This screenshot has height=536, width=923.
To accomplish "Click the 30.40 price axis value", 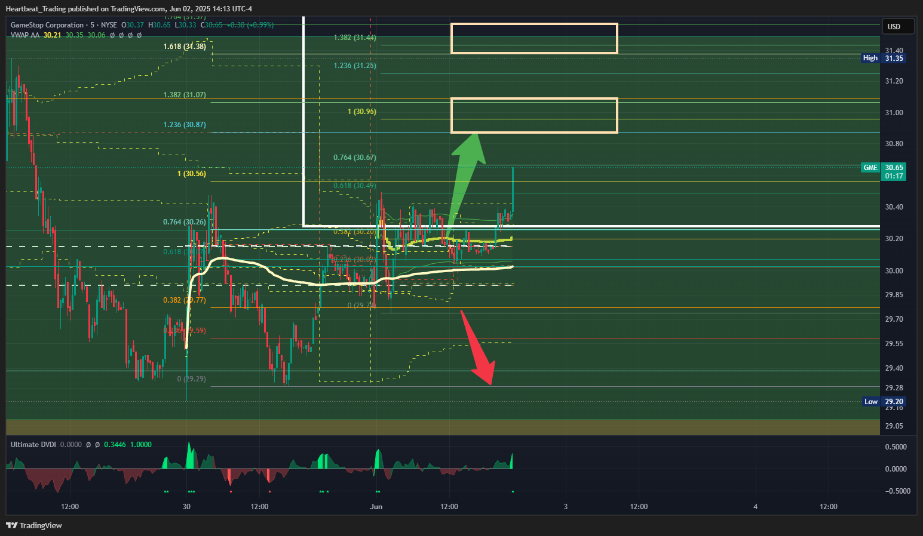I will (x=894, y=207).
